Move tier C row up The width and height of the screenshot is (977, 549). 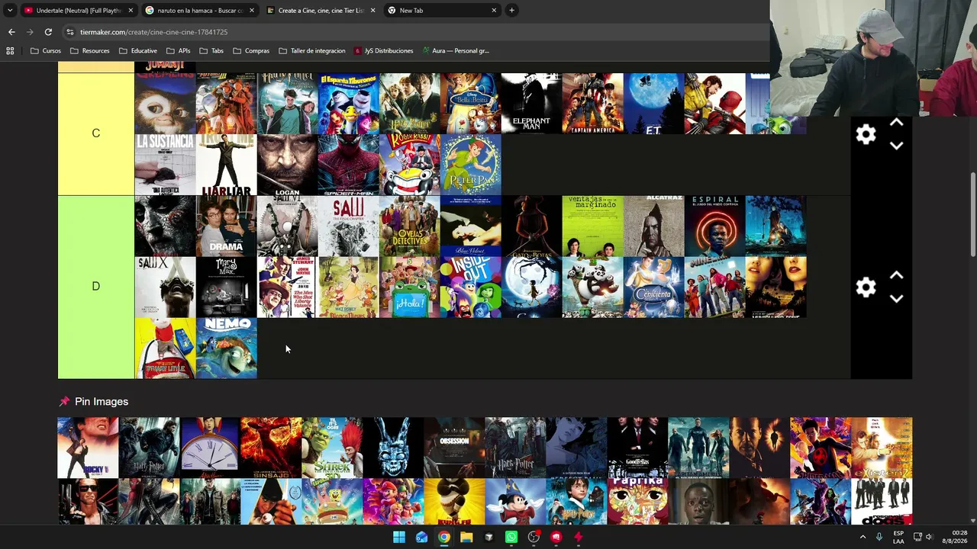896,123
